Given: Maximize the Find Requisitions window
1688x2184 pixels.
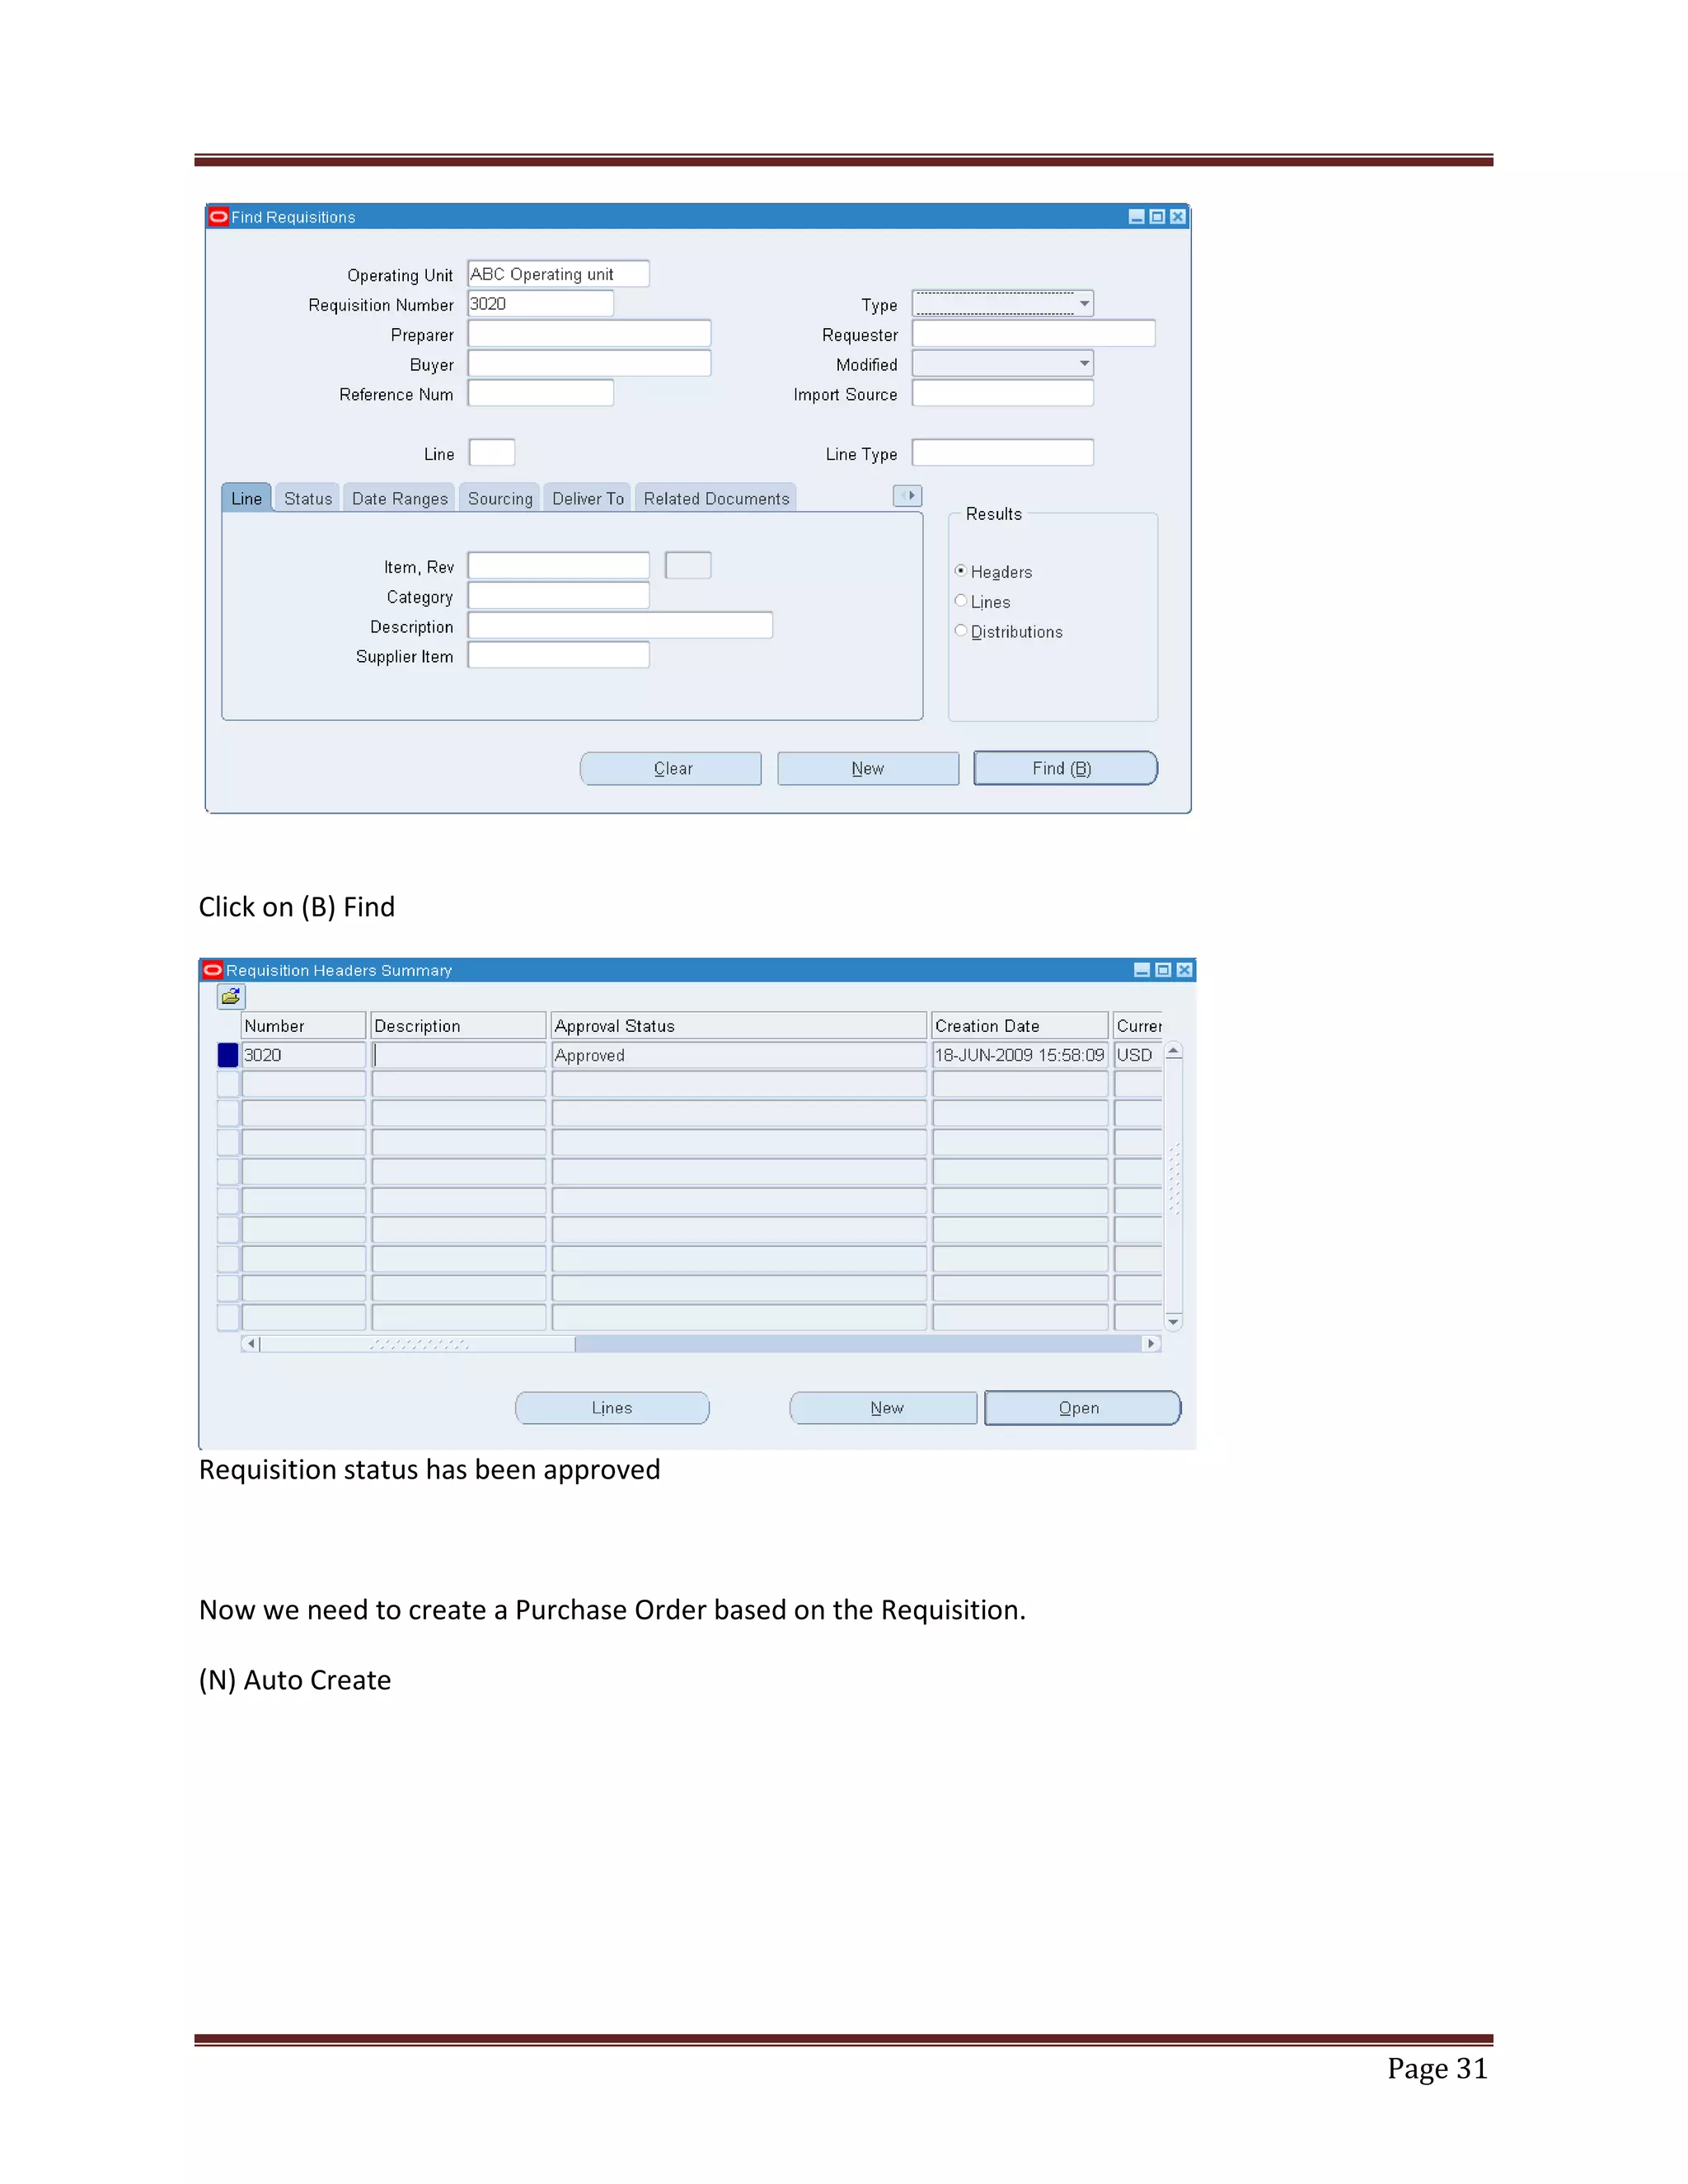Looking at the screenshot, I should (1157, 216).
